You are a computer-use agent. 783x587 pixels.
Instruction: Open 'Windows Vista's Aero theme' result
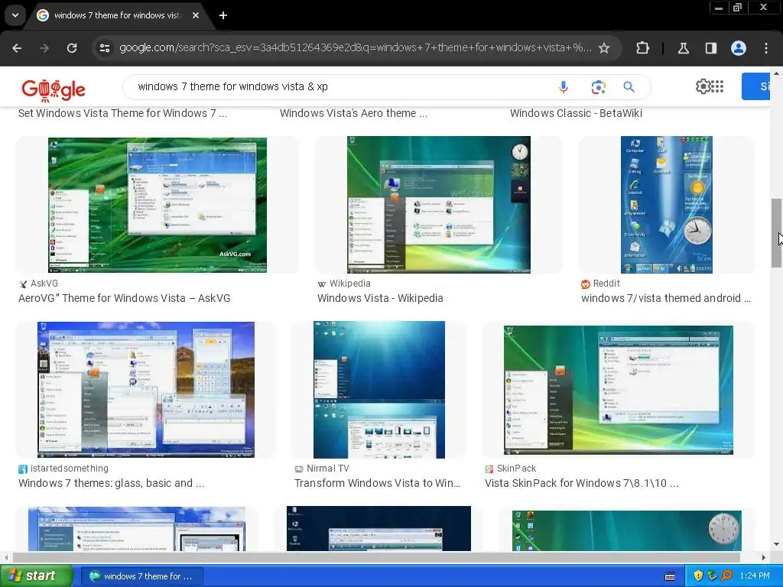pos(353,113)
